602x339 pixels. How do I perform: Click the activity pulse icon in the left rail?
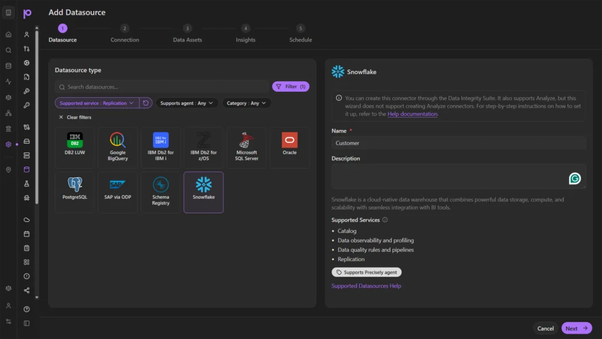(8, 81)
